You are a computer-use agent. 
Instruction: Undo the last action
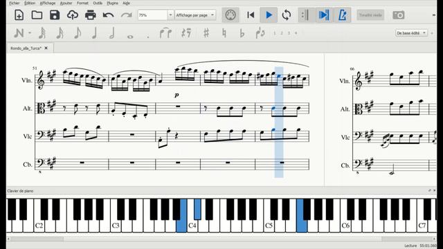pos(108,15)
